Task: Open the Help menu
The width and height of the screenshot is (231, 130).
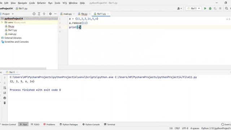Action: click(x=82, y=3)
